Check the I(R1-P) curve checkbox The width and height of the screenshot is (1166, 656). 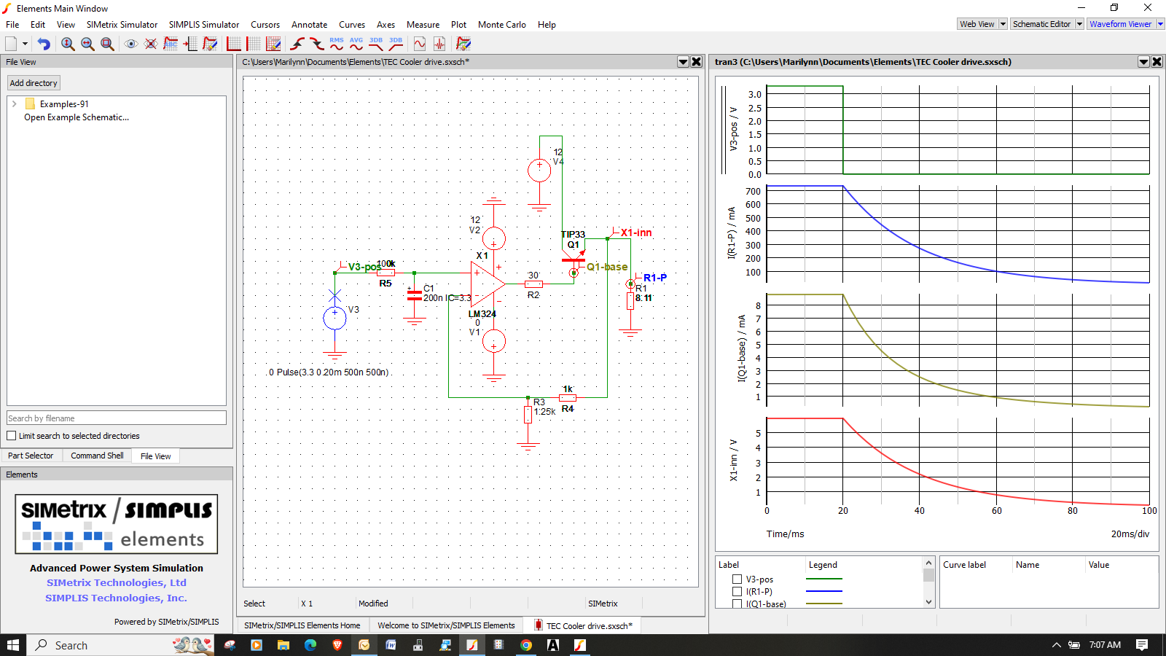(737, 592)
